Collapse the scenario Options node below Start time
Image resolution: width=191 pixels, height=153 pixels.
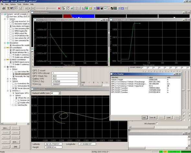point(5,19)
